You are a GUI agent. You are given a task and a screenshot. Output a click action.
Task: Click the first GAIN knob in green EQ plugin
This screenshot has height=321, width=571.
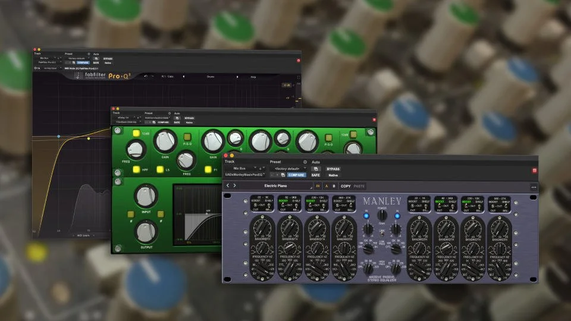[x=165, y=141]
